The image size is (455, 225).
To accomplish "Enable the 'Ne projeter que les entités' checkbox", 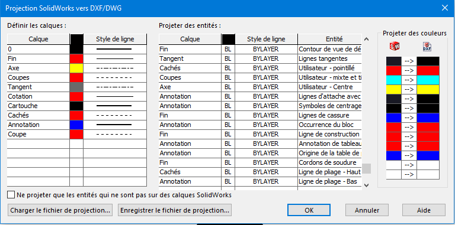I will point(11,195).
